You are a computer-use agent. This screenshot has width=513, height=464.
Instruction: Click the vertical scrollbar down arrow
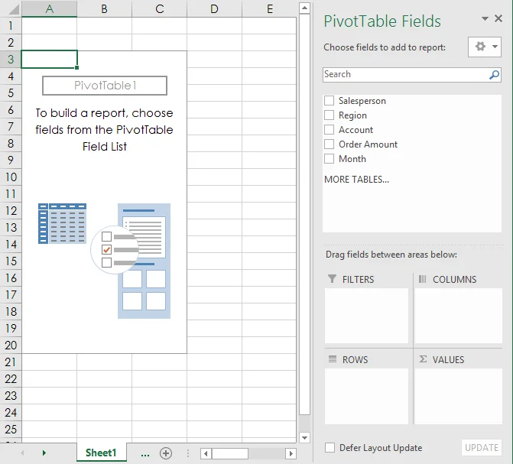304,437
